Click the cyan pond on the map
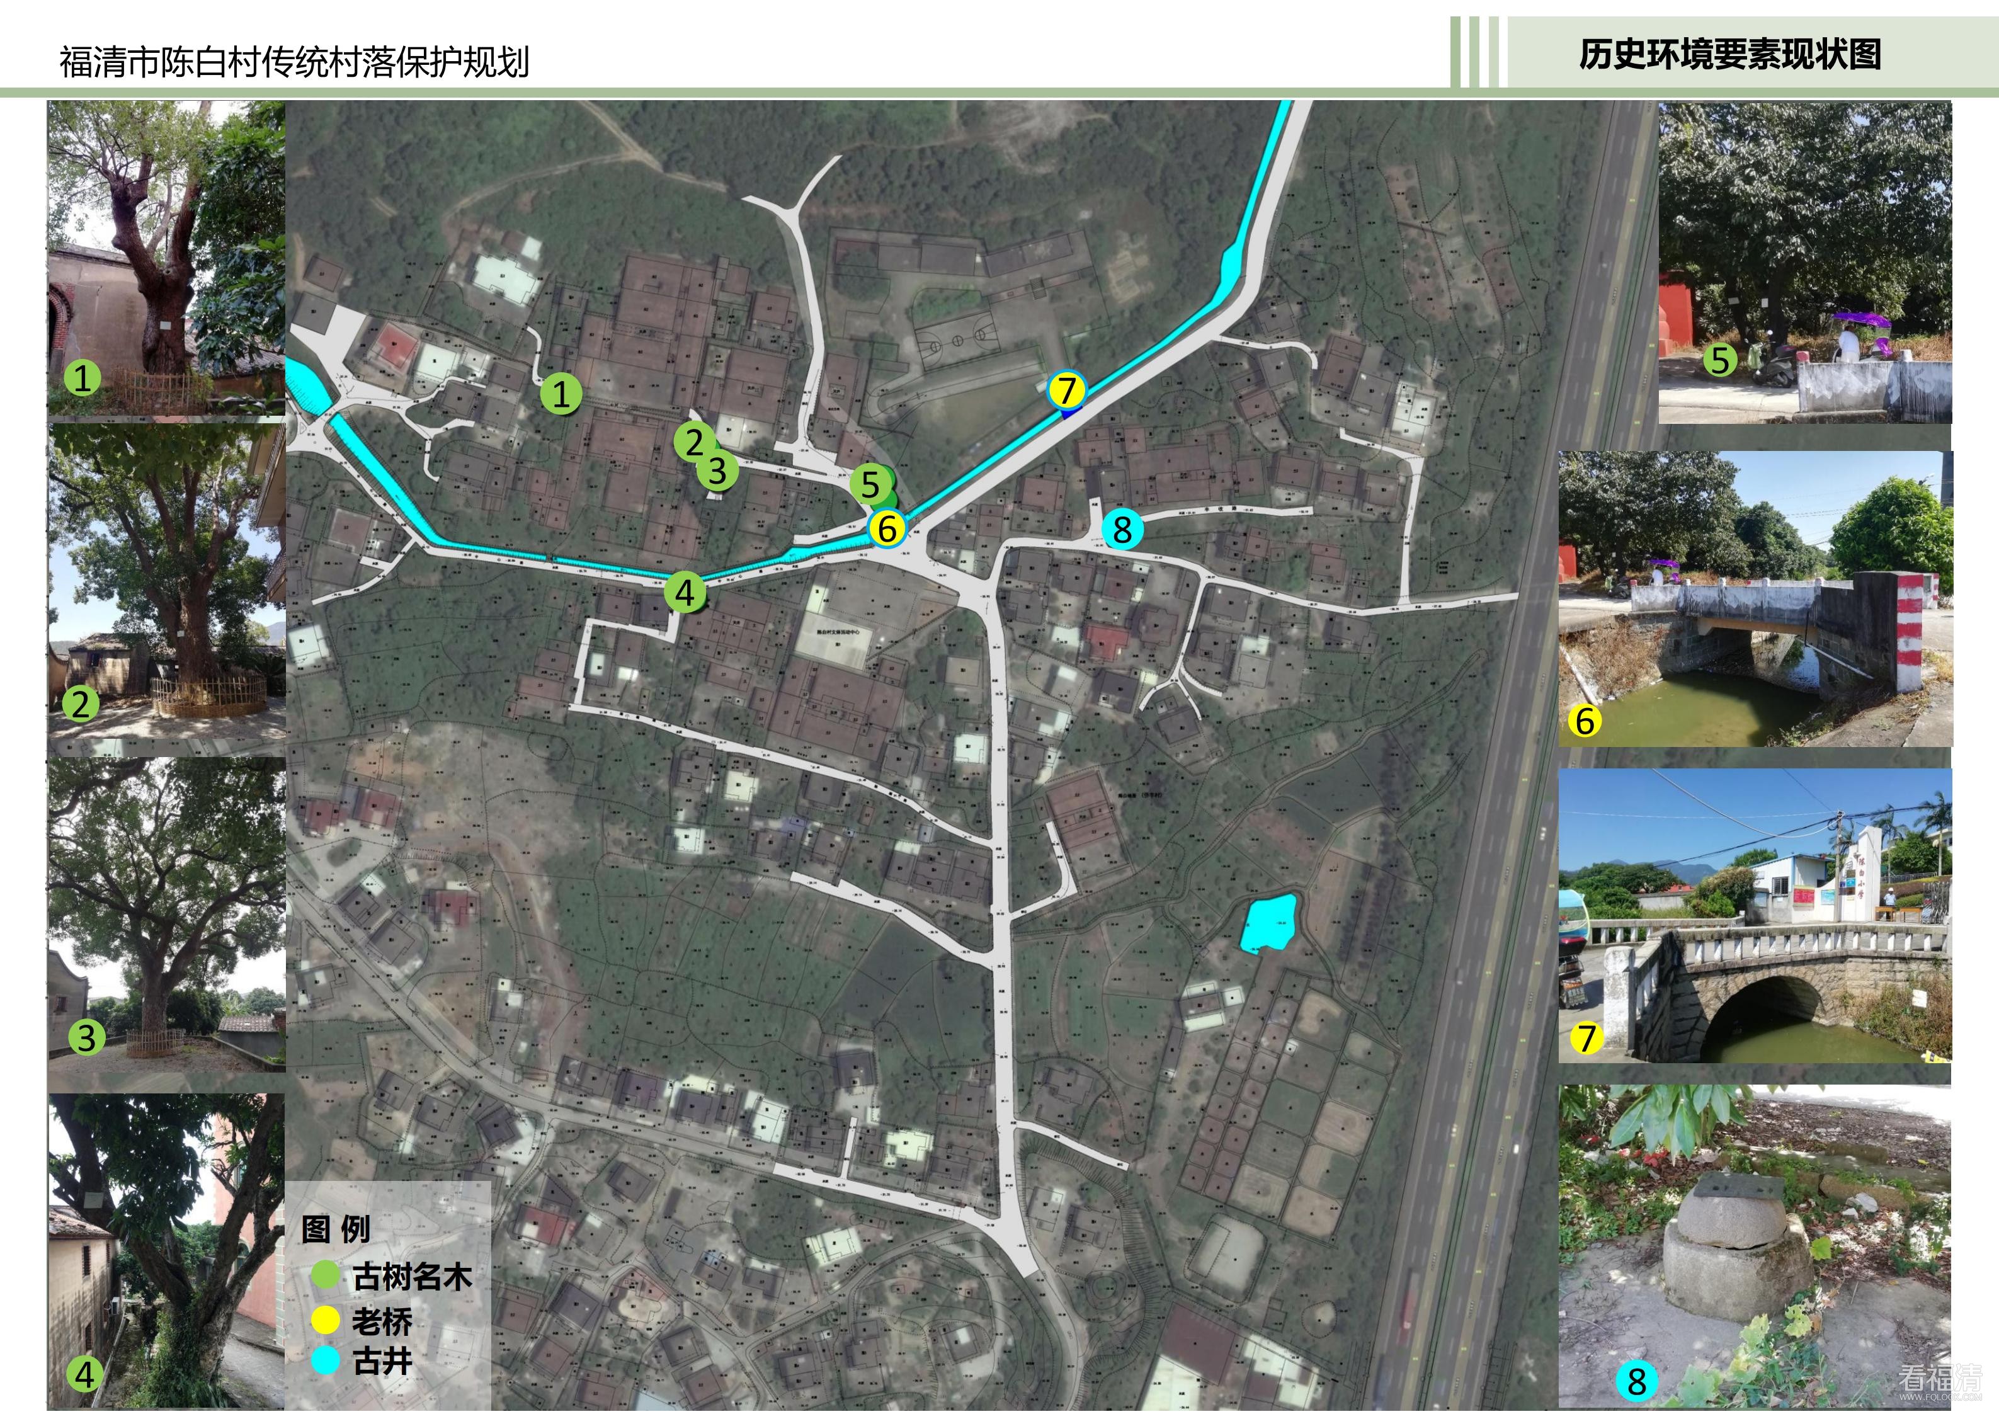Image resolution: width=1999 pixels, height=1414 pixels. (x=1268, y=923)
